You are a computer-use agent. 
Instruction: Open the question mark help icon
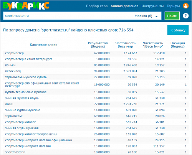[x=185, y=16]
